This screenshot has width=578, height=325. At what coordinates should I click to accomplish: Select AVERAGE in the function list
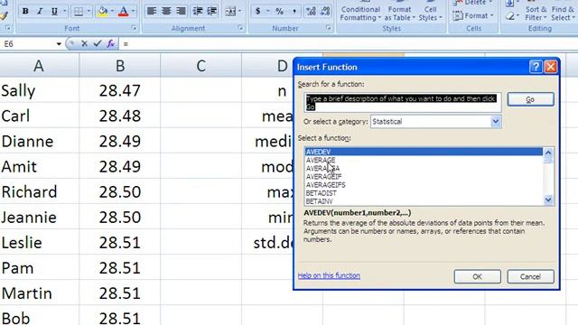pos(424,160)
